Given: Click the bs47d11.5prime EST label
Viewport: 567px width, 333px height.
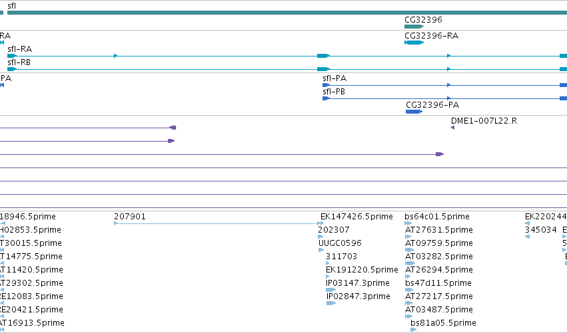Looking at the screenshot, I should tap(438, 283).
